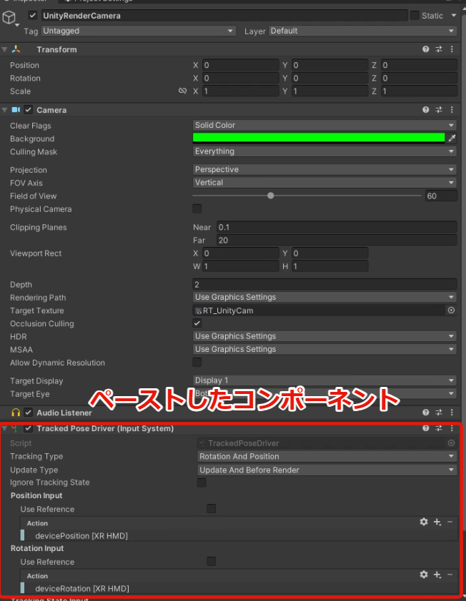Viewport: 466px width, 601px height.
Task: Open Target Texture object picker icon
Action: (x=451, y=310)
